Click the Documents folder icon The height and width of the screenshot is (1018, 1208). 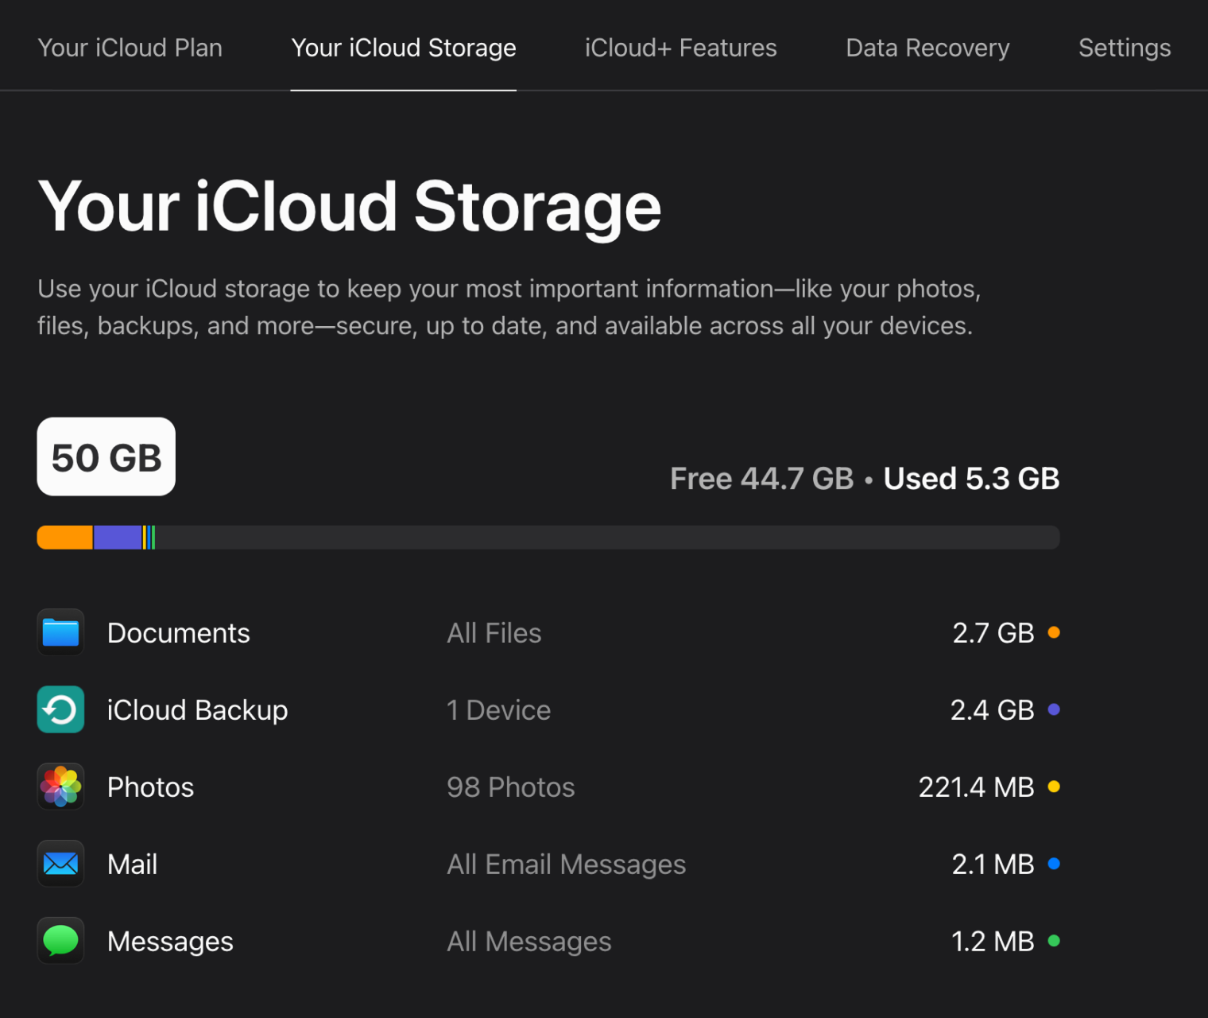[x=60, y=632]
